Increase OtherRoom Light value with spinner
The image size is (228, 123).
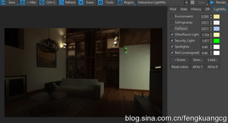click(x=211, y=34)
